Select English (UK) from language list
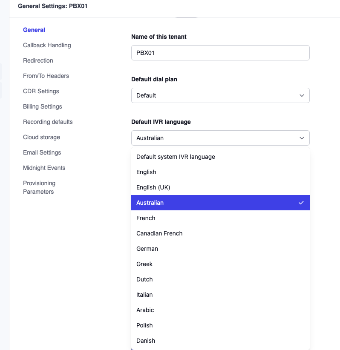Viewport: 340px width, 350px height. coord(153,187)
